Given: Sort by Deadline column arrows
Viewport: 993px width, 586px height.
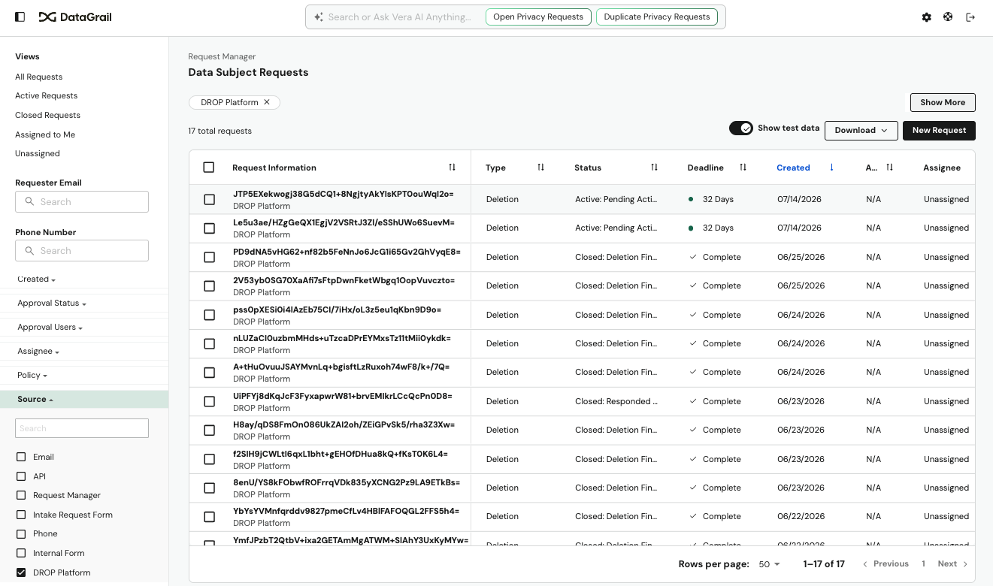Looking at the screenshot, I should pos(743,168).
